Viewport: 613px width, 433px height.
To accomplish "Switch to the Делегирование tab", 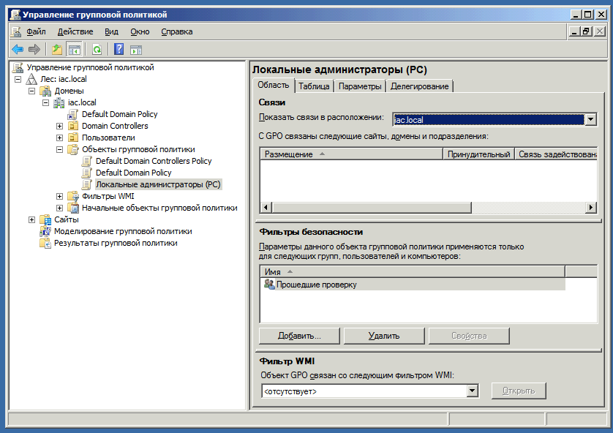I will coord(419,86).
